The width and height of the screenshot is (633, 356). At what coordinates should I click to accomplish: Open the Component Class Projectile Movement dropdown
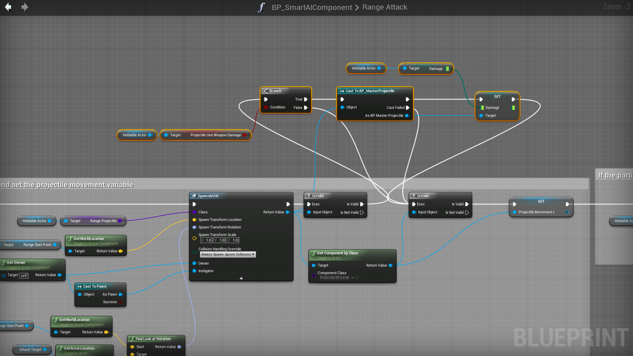[x=334, y=278]
